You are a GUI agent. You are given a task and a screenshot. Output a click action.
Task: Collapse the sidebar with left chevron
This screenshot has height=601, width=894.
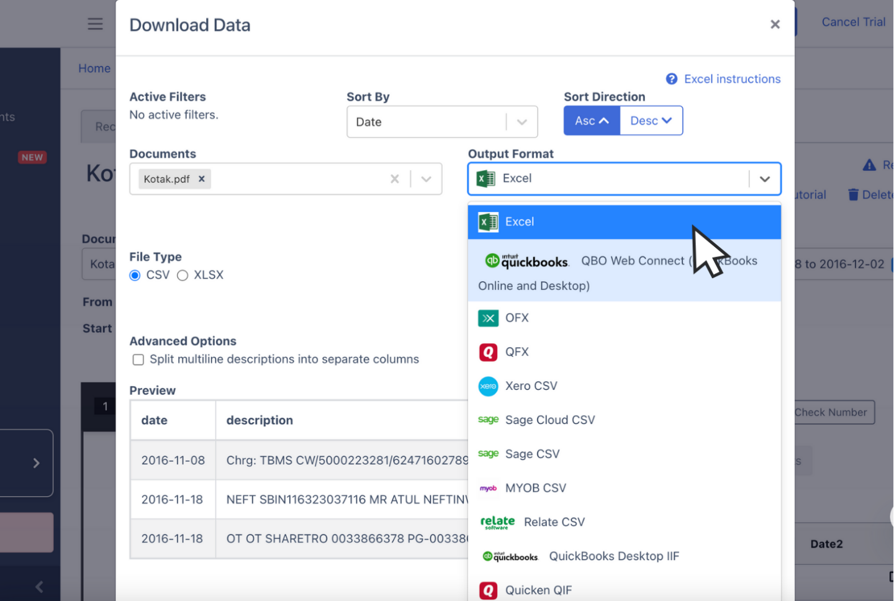tap(39, 587)
